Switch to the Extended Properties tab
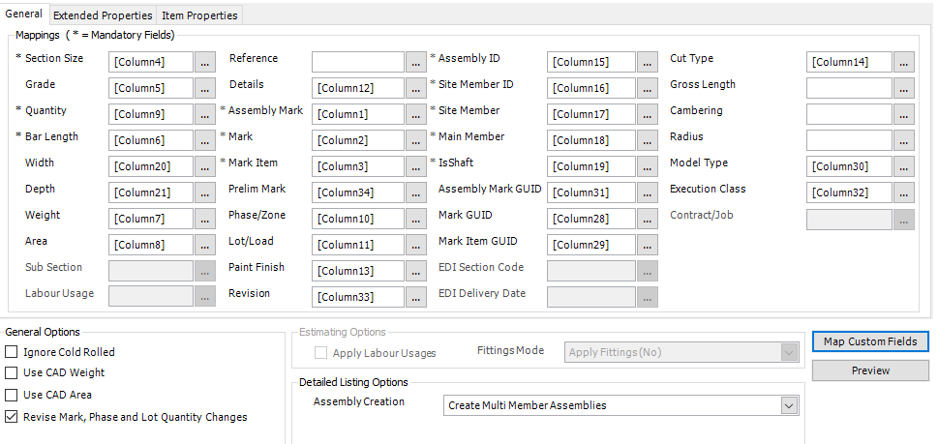 coord(103,15)
